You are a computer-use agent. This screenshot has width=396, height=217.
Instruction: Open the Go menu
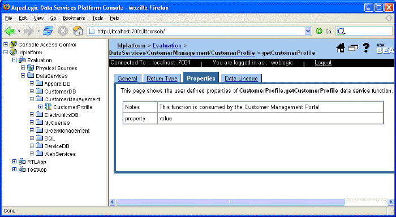coord(53,18)
